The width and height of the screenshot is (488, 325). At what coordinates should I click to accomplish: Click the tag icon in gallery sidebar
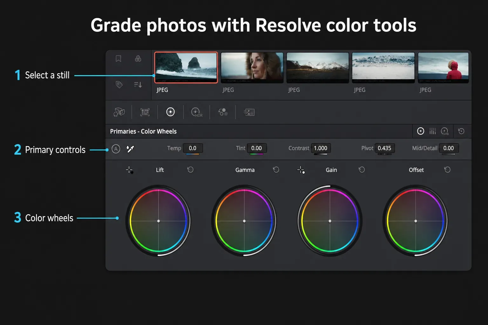119,84
